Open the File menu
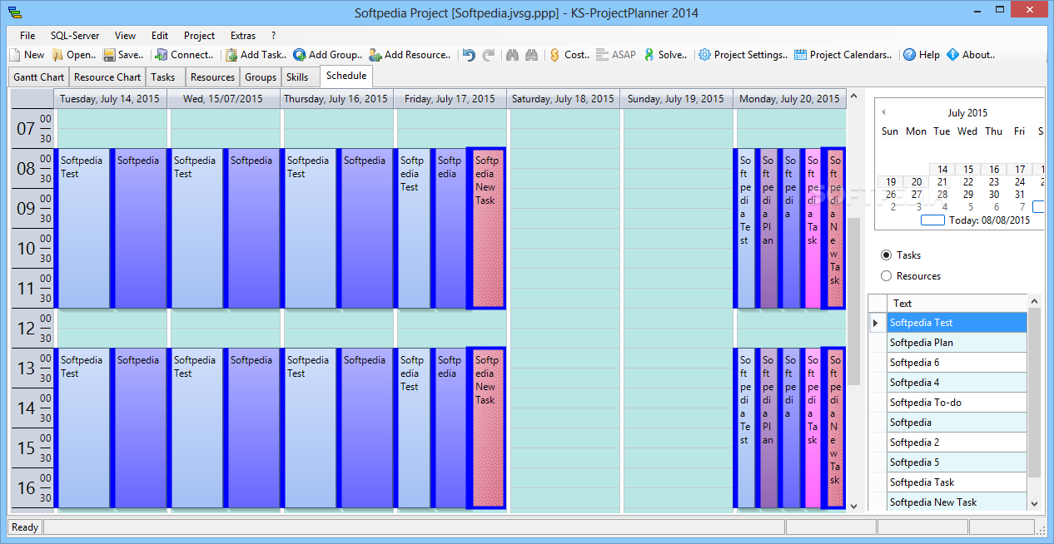The height and width of the screenshot is (544, 1054). (x=27, y=36)
